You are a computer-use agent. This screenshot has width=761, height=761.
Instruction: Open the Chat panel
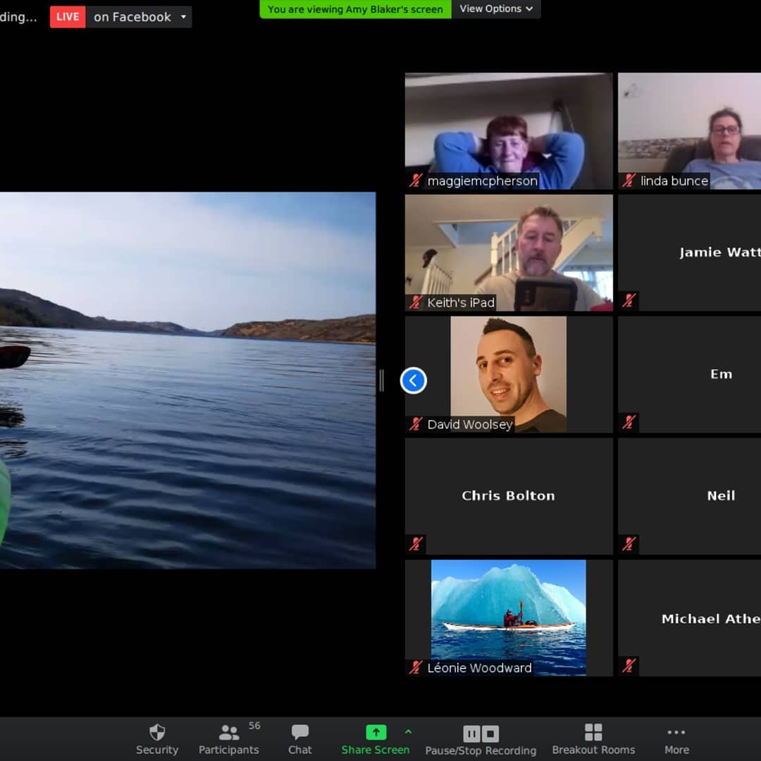299,733
